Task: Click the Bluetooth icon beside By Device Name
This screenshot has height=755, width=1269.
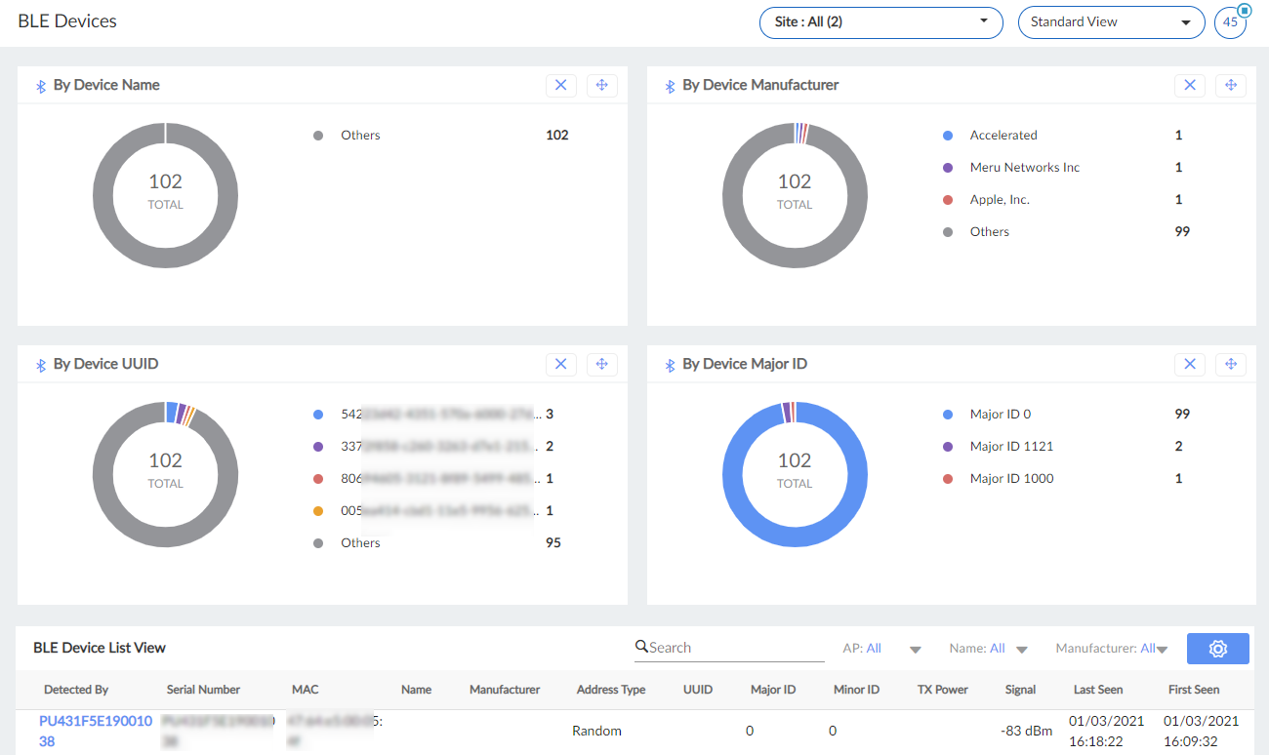Action: tap(40, 85)
